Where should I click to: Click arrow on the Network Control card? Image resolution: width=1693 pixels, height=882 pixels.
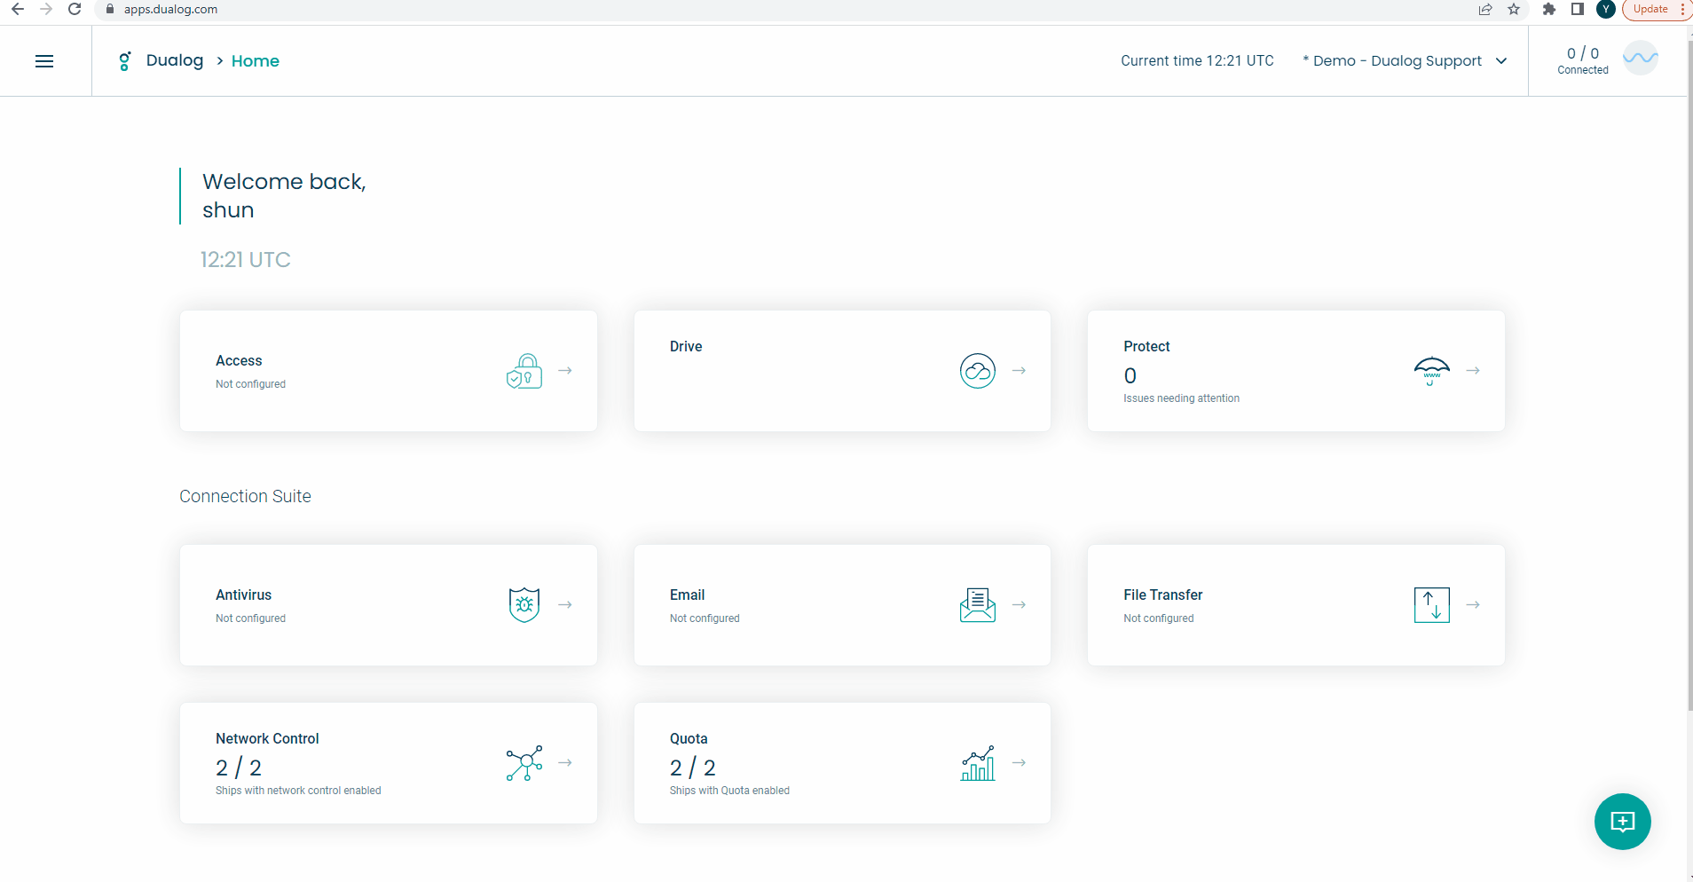point(565,763)
